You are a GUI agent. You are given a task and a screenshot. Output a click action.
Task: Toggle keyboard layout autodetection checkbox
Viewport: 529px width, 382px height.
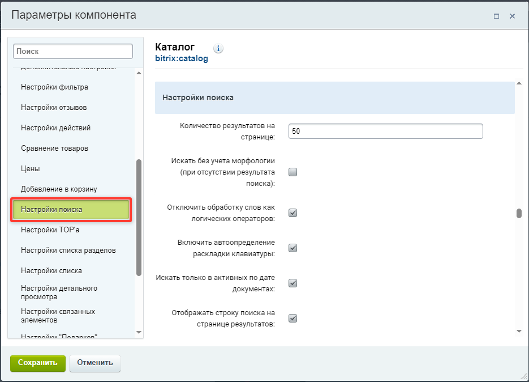tap(293, 248)
